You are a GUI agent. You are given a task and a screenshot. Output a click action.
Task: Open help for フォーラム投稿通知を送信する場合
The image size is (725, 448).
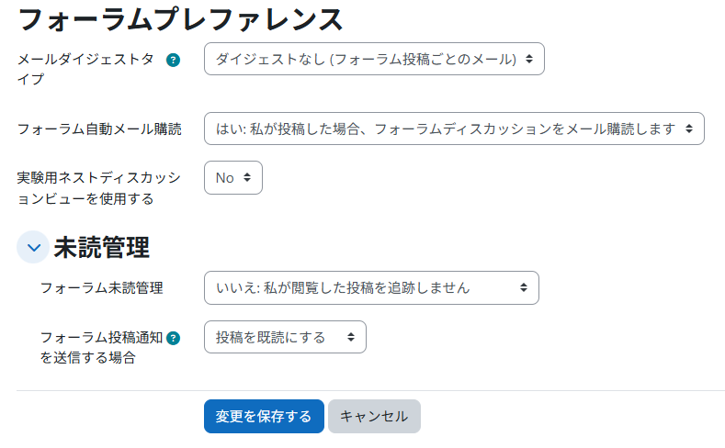pos(173,338)
